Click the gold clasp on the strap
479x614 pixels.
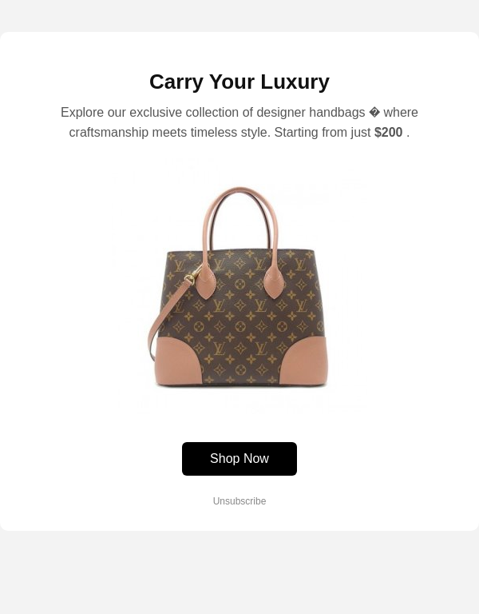pyautogui.click(x=192, y=275)
